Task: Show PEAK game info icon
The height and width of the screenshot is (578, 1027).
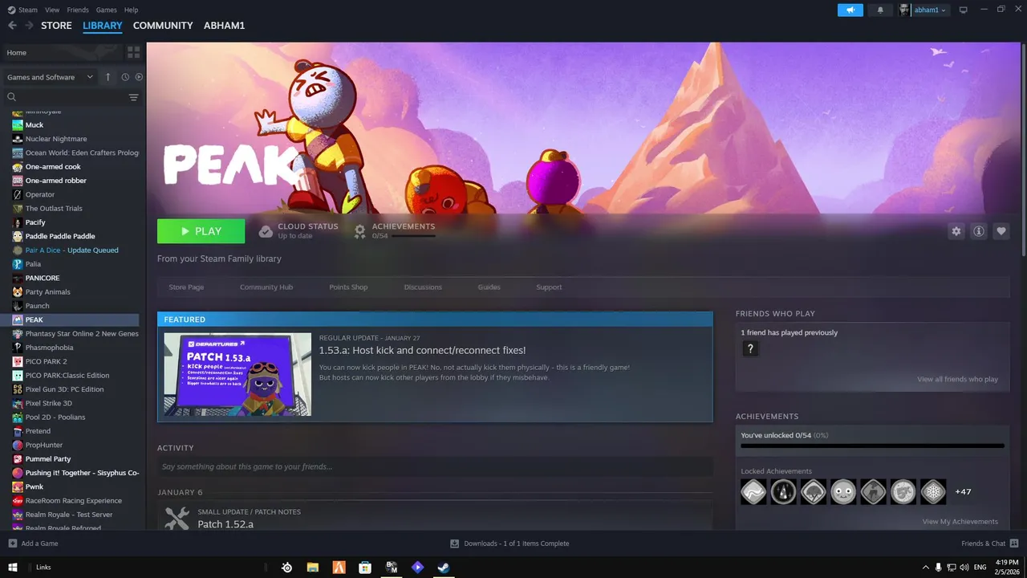Action: click(979, 231)
